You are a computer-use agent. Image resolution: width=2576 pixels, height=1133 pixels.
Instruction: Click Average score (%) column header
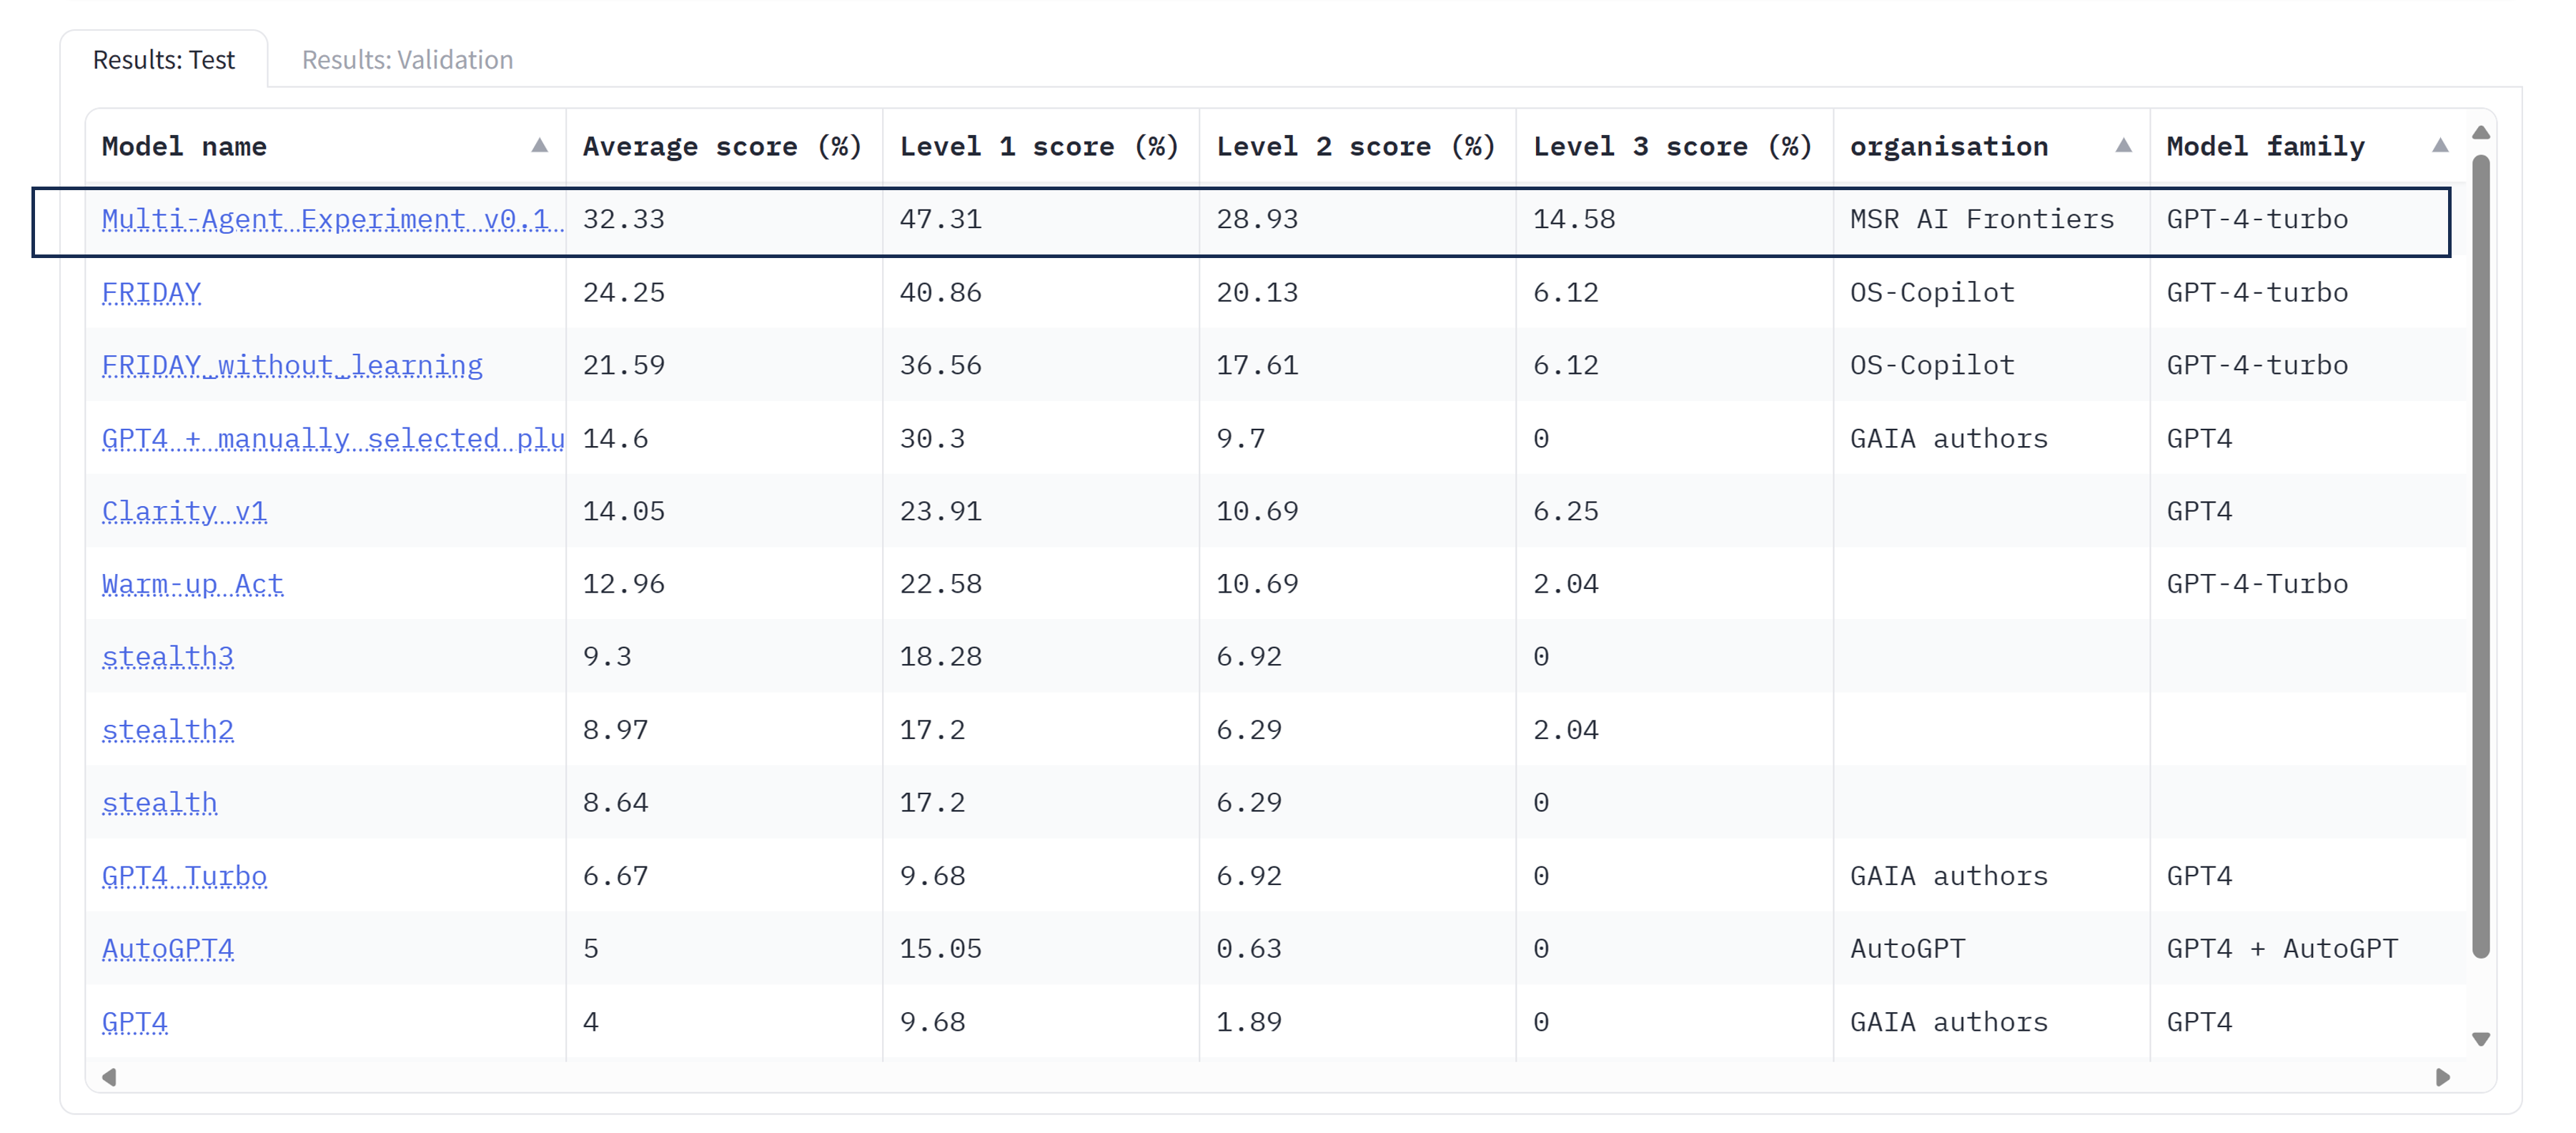pos(722,146)
